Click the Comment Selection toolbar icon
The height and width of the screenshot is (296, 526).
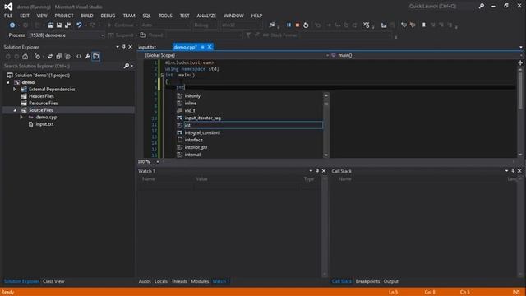click(x=404, y=25)
